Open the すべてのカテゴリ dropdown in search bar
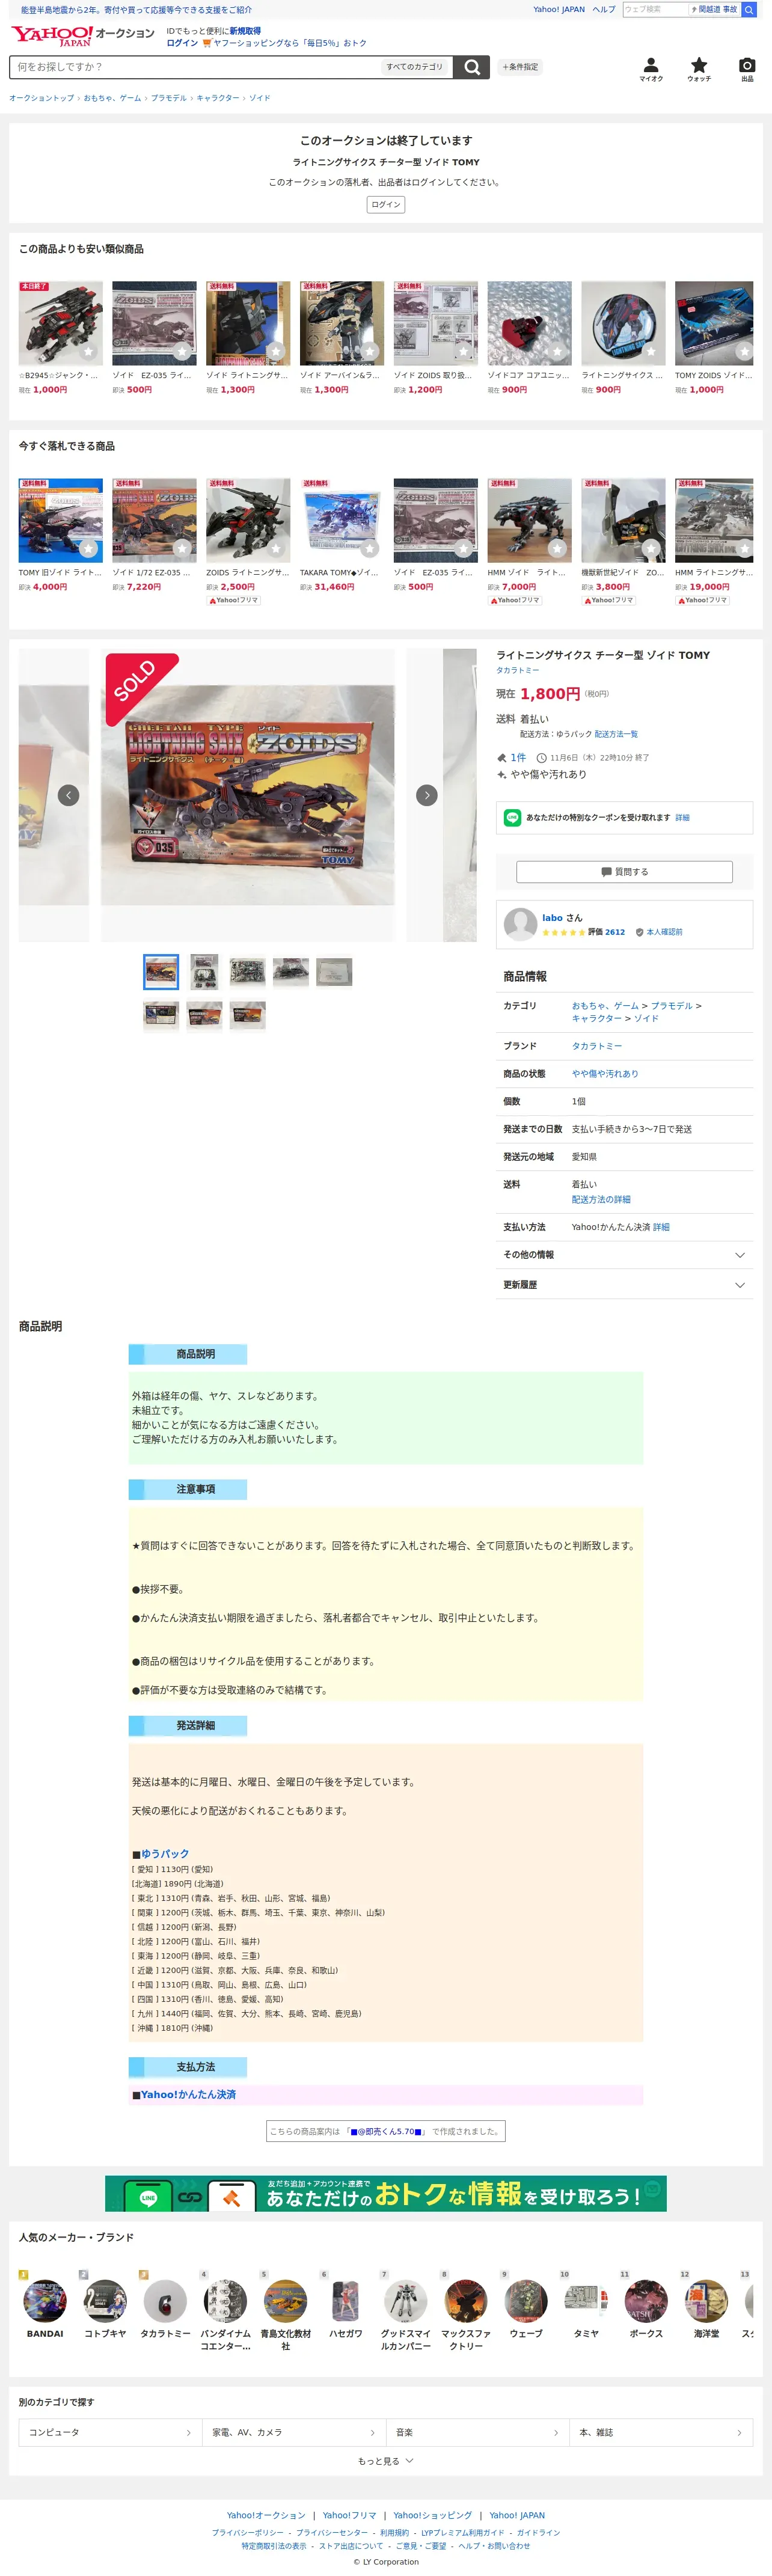This screenshot has width=772, height=2576. [415, 67]
